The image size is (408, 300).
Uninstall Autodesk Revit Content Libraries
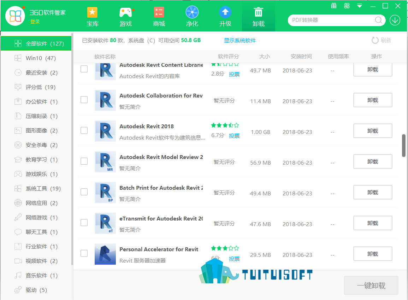pos(373,70)
